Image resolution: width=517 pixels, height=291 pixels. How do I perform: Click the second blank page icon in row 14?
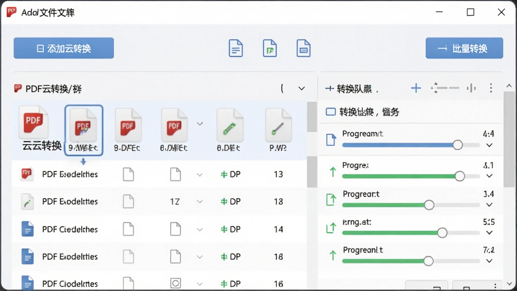point(175,229)
